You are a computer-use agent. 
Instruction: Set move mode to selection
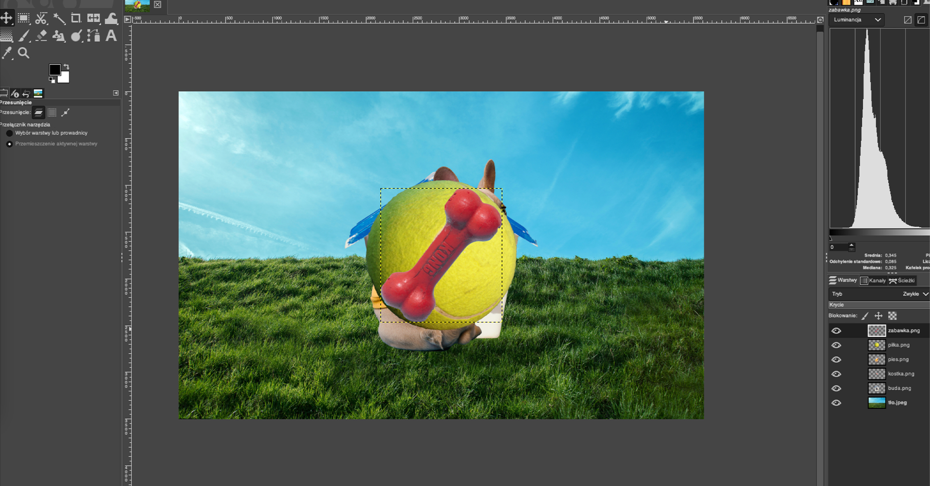click(x=52, y=112)
